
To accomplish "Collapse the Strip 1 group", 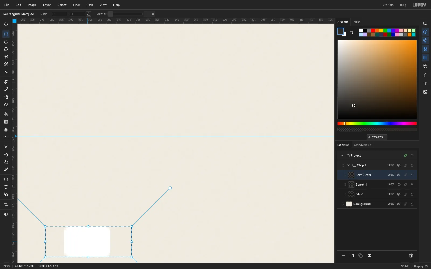I will tap(349, 165).
